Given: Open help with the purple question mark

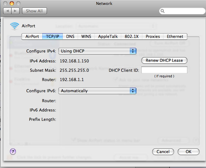Looking at the screenshot, I should tap(13, 152).
